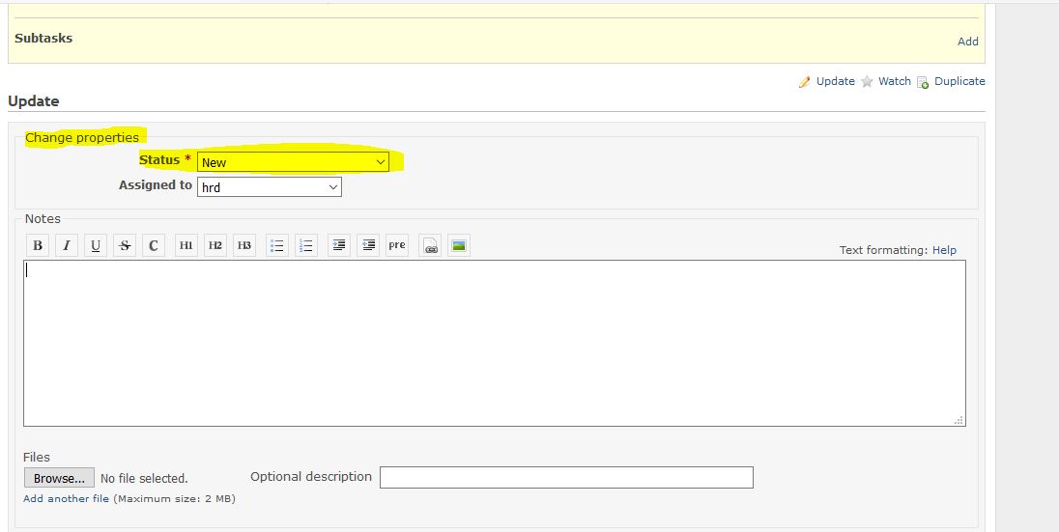
Task: Click the Update link
Action: click(x=836, y=81)
